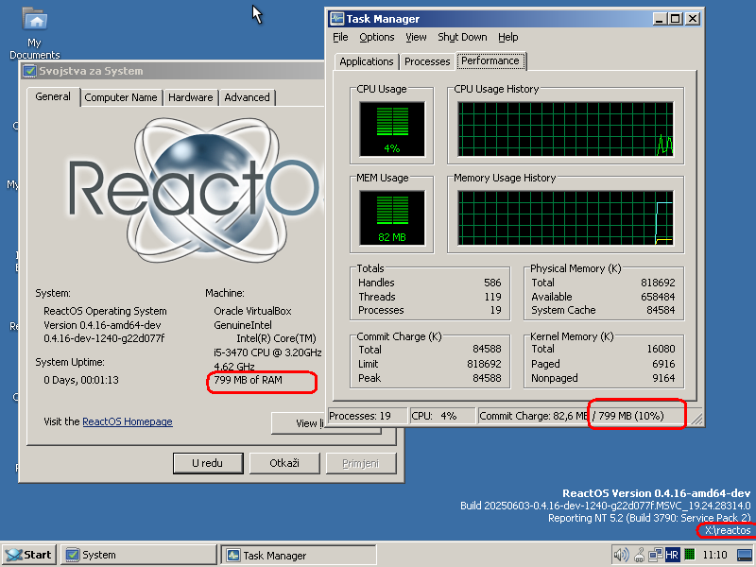Click the MEM Usage gauge showing 82 MB
Viewport: 756px width, 567px height.
click(x=392, y=217)
